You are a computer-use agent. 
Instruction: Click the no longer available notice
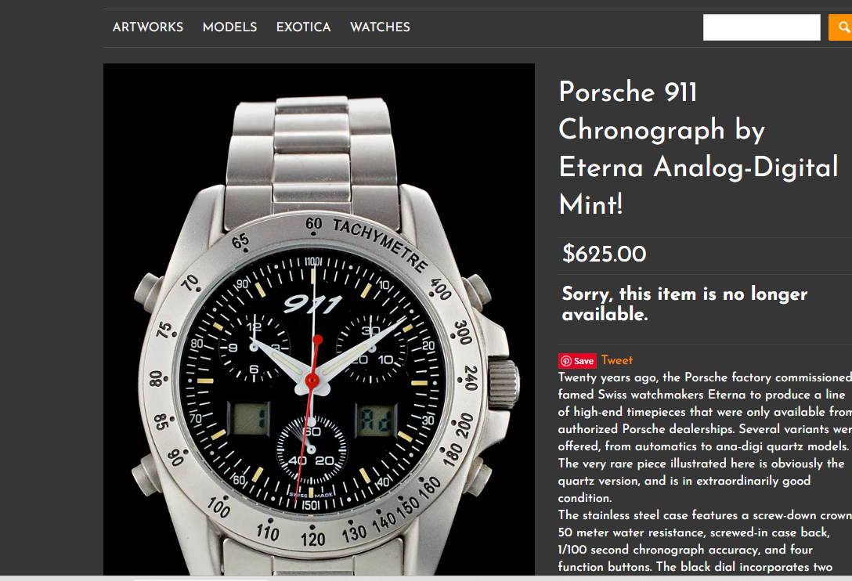pyautogui.click(x=684, y=303)
